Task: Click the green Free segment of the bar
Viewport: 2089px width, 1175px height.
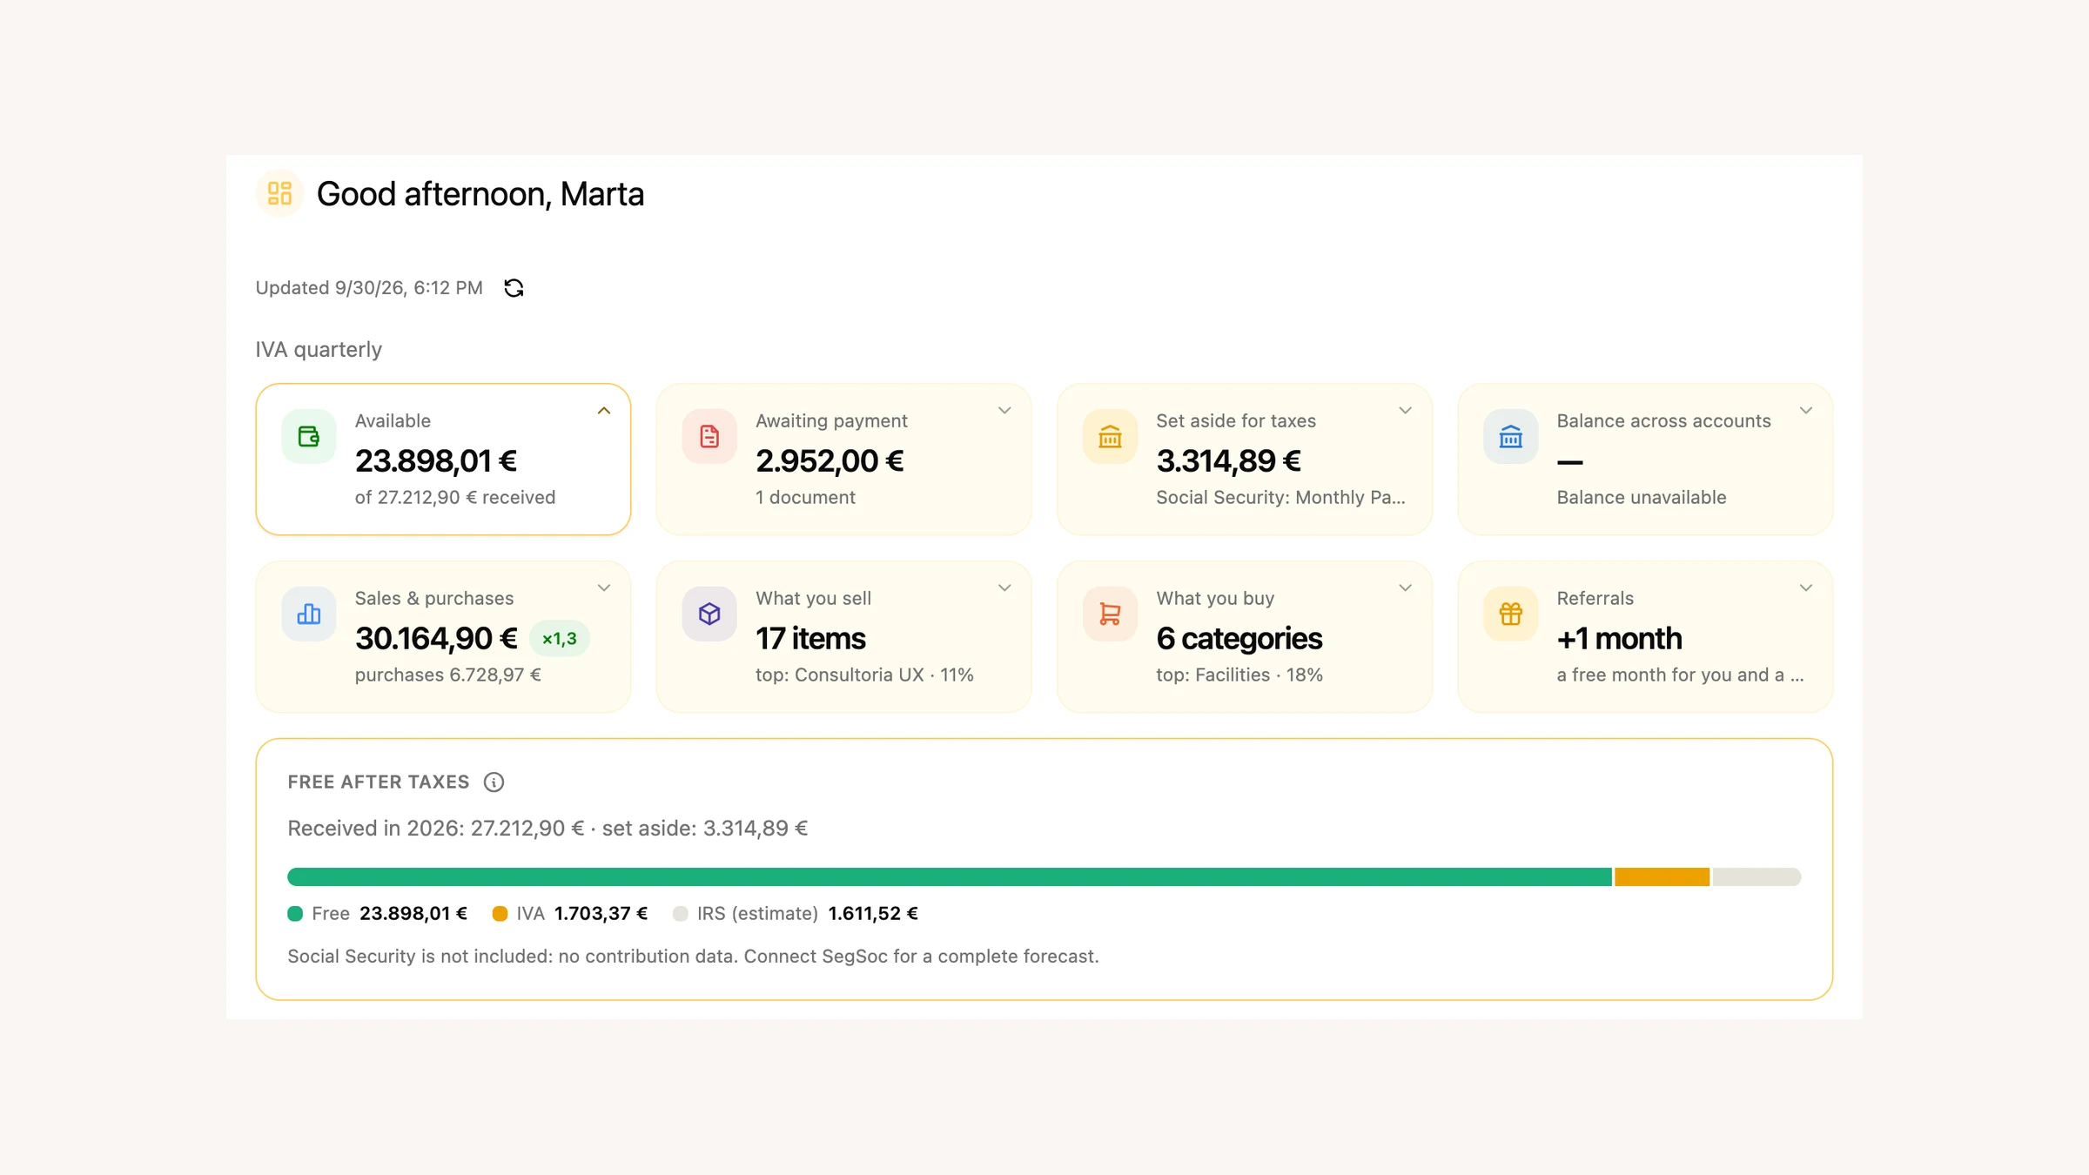Action: (950, 876)
